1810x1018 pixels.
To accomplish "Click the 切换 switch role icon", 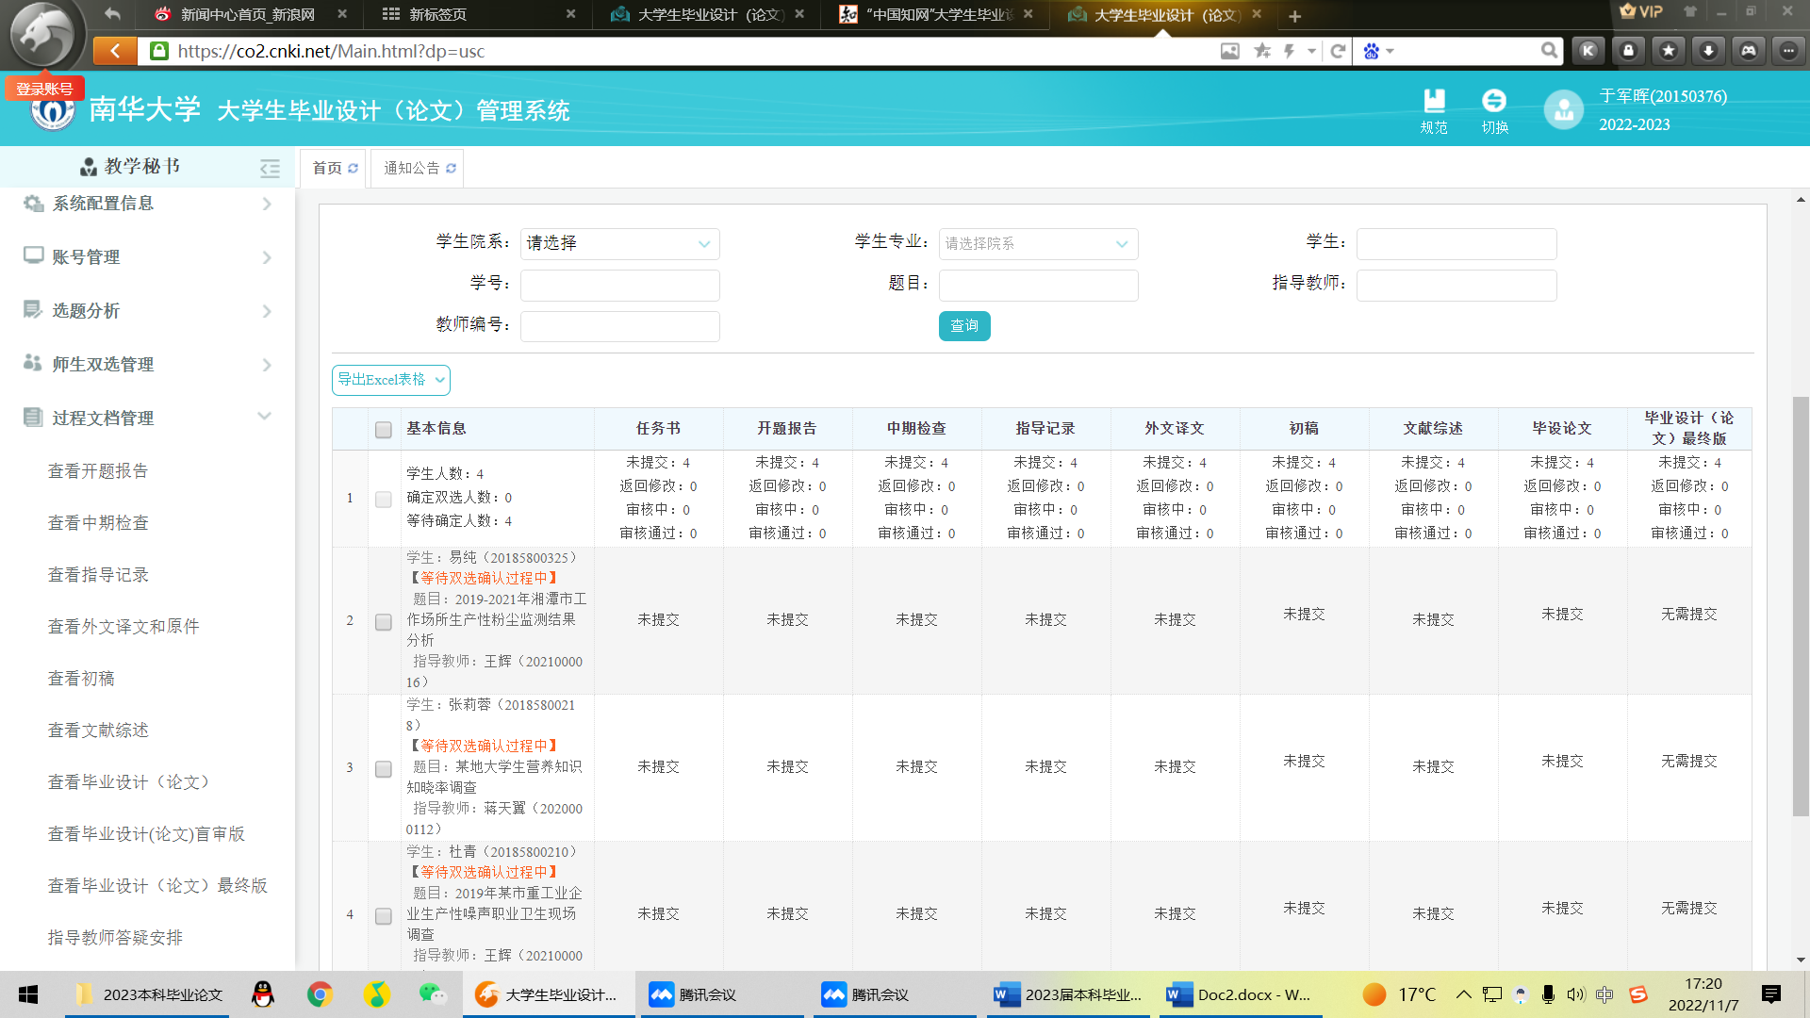I will pyautogui.click(x=1494, y=101).
